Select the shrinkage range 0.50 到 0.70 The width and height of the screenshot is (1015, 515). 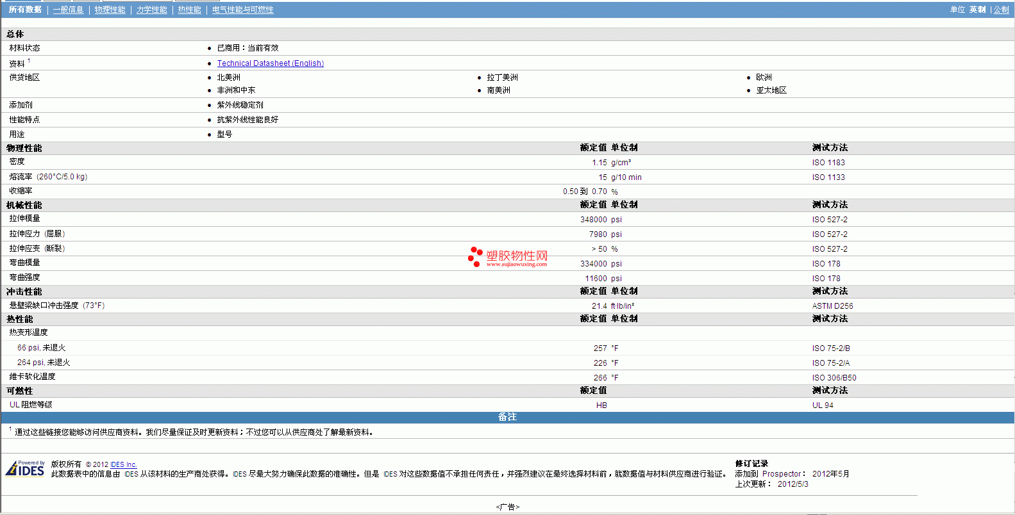pyautogui.click(x=585, y=192)
